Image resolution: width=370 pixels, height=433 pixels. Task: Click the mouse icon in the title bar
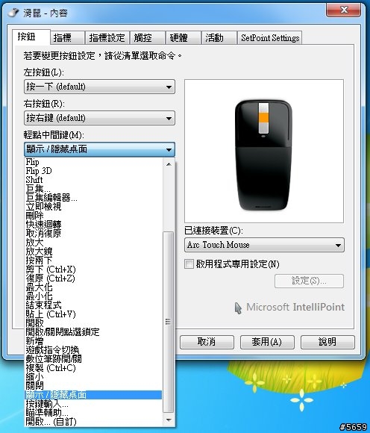coord(13,13)
